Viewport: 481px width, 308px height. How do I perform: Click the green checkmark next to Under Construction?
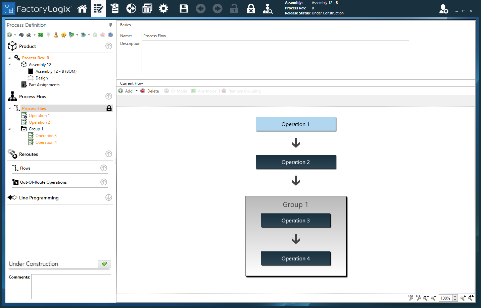tap(104, 264)
